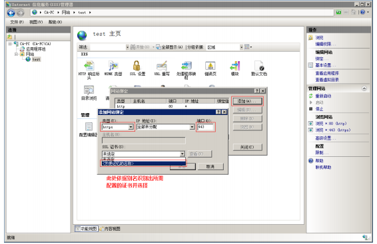The height and width of the screenshot is (244, 377).
Task: Click the 取消 button
Action: 210,166
